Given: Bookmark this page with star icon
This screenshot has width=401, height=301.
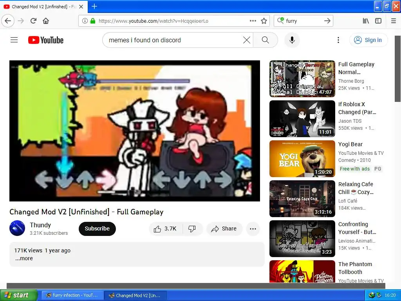Looking at the screenshot, I should click(264, 21).
